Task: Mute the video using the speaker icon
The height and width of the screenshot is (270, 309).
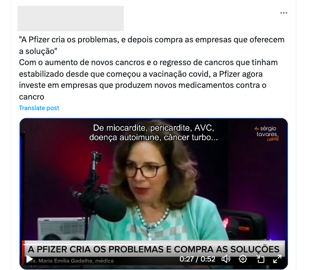Action: [x=225, y=259]
